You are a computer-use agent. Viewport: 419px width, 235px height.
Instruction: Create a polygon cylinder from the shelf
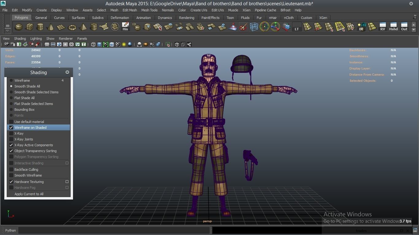coord(40,27)
